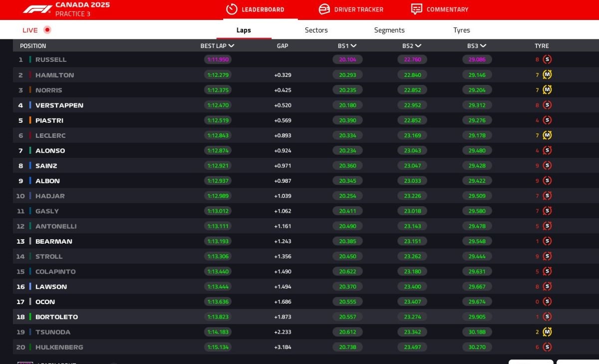Switch to the Segments tab

389,30
